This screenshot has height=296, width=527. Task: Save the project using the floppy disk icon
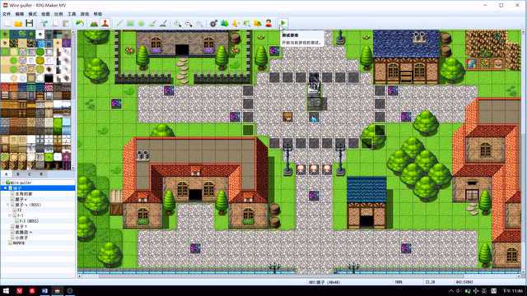[x=30, y=23]
